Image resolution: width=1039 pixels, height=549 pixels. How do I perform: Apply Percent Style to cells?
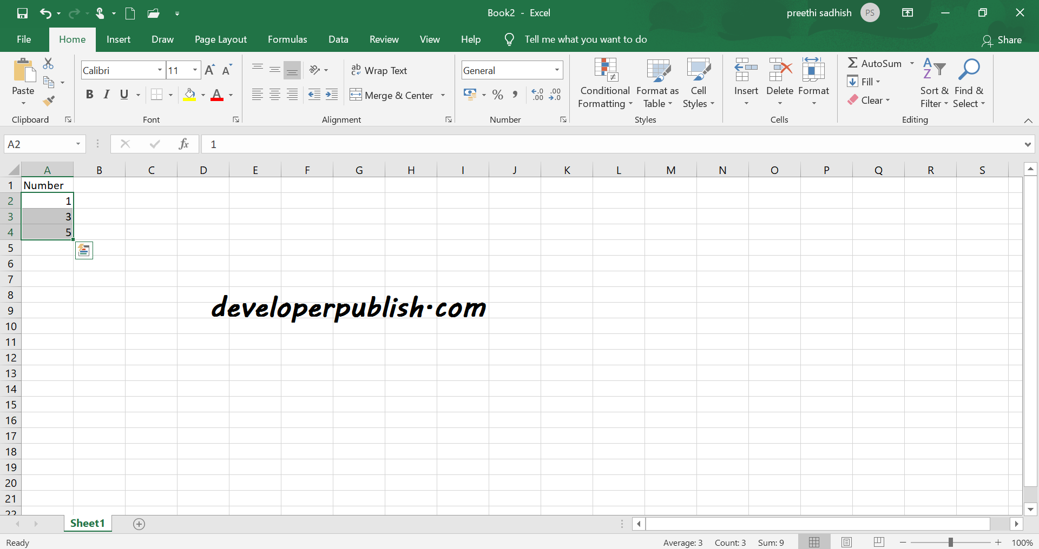(x=497, y=95)
